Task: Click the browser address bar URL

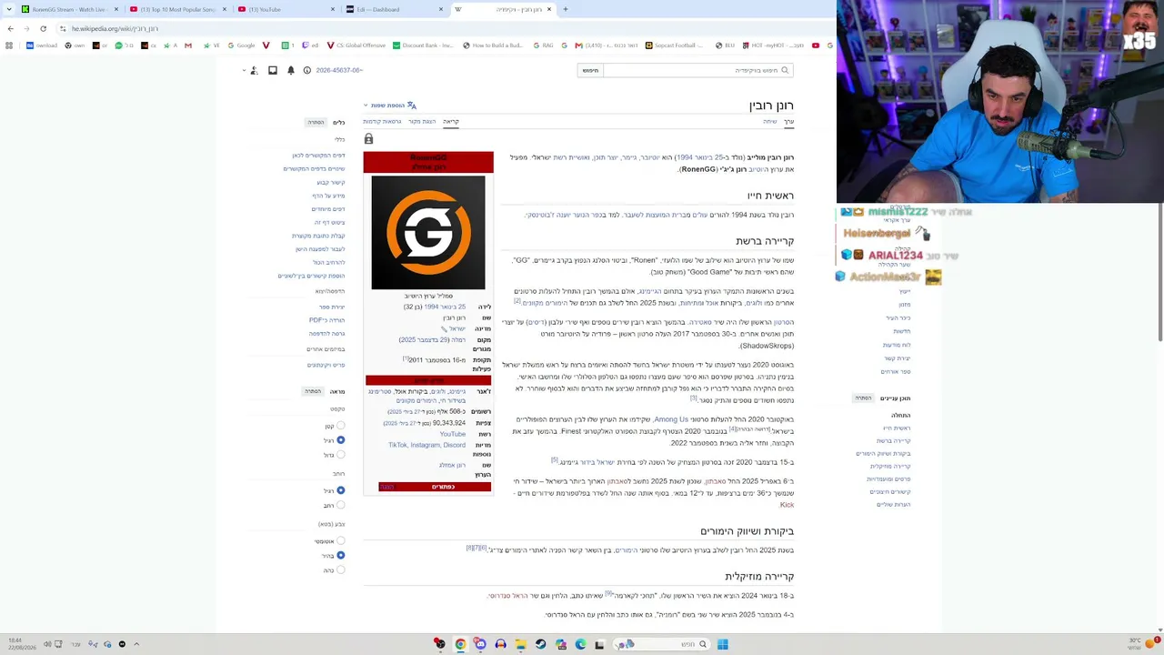Action: point(115,28)
